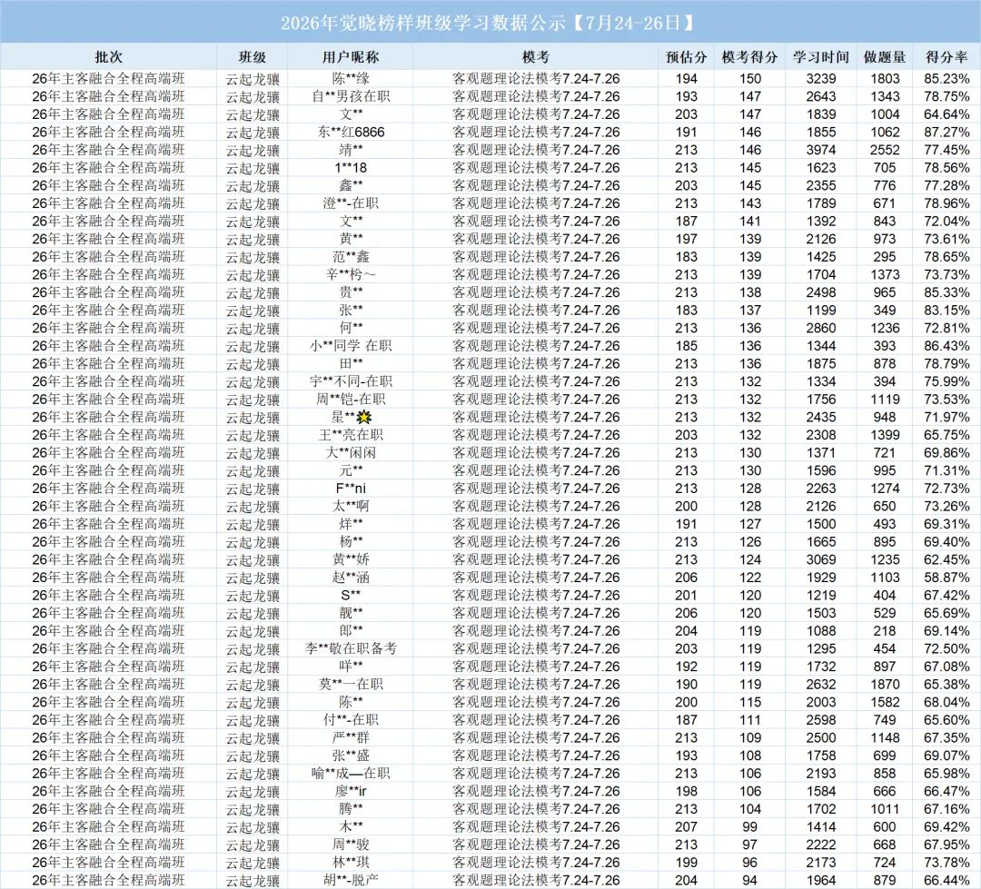Click nickname cell 胡**-脱产

(x=351, y=880)
